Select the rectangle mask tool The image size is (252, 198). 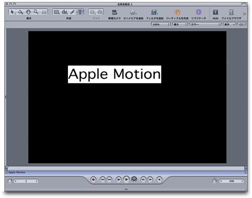tap(92, 12)
